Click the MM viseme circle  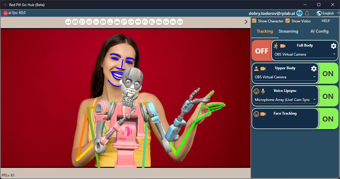pos(138,22)
